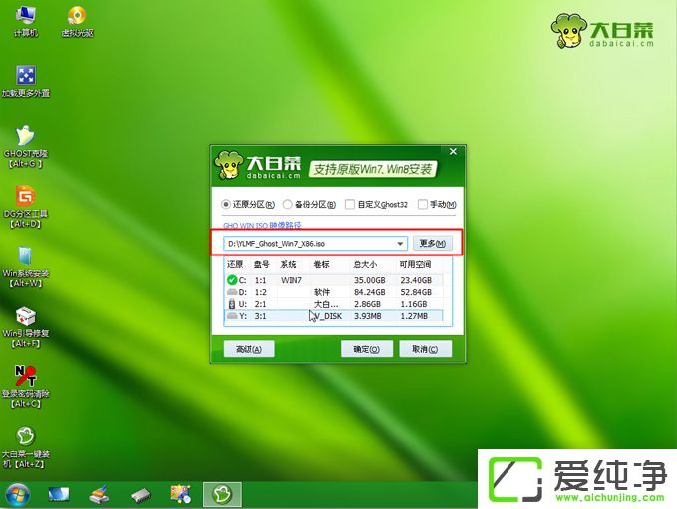Click the drive icon of the D: row
The height and width of the screenshot is (509, 677).
coord(232,292)
